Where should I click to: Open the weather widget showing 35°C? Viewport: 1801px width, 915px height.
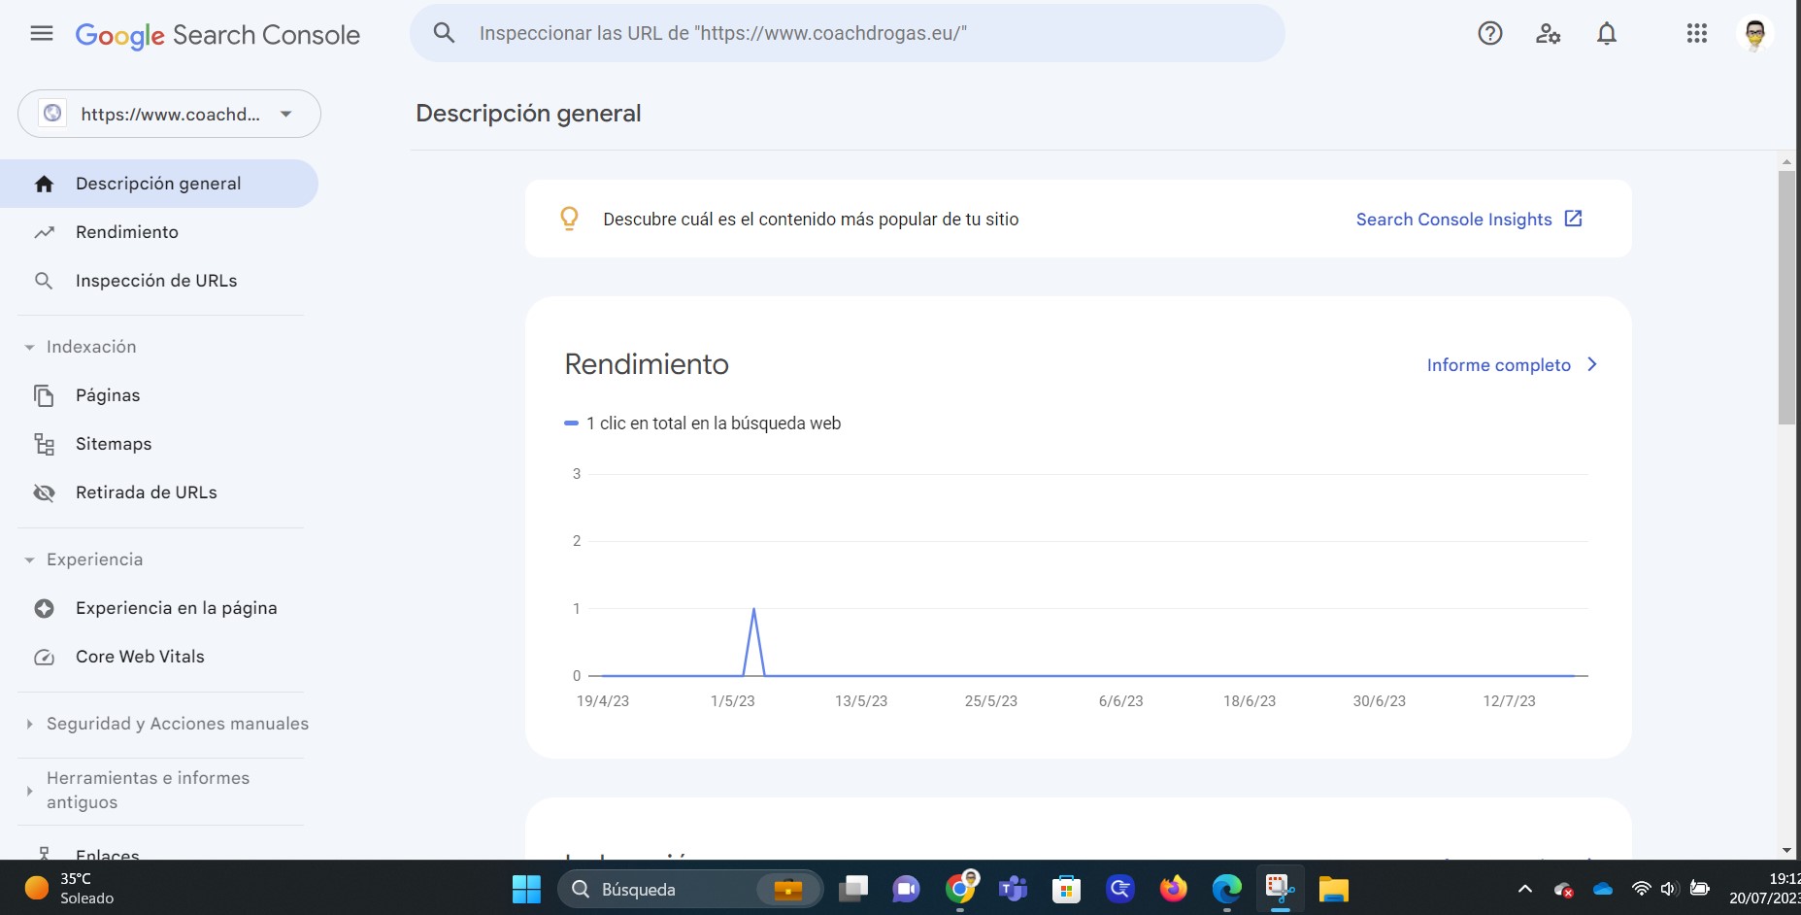click(x=68, y=889)
